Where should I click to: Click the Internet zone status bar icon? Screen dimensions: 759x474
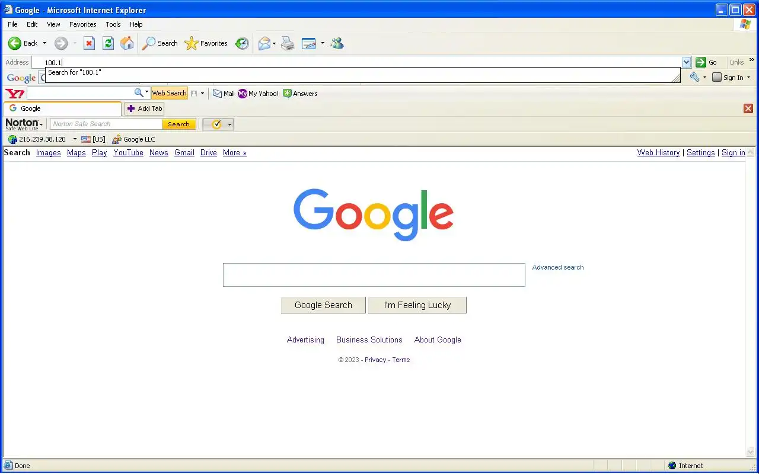(672, 466)
